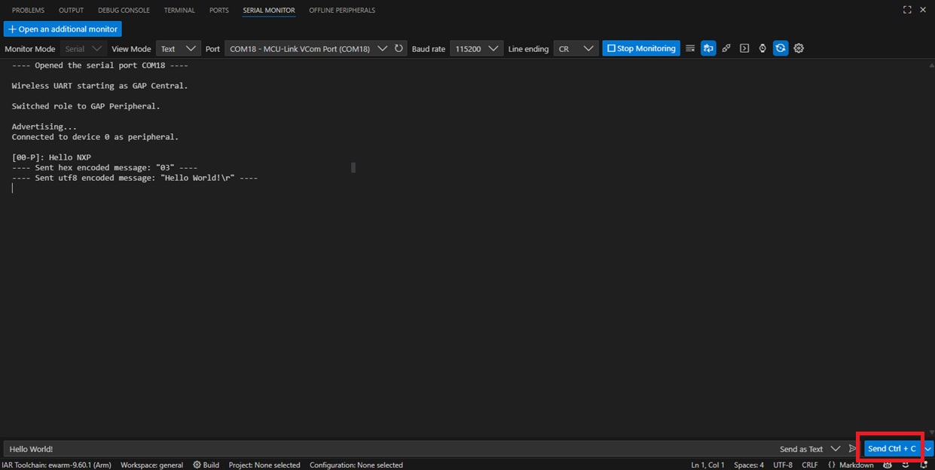Open serial output in terminal
935x470 pixels.
[x=744, y=47]
